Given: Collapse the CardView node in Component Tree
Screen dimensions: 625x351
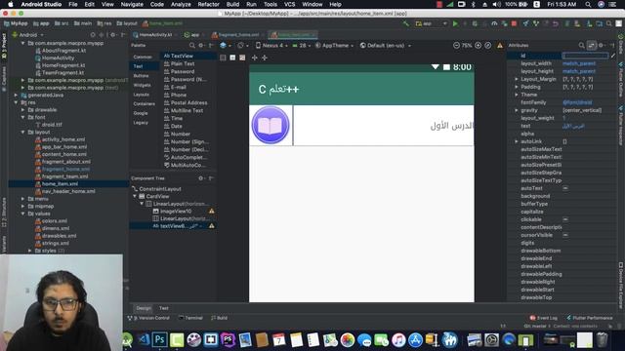Looking at the screenshot, I should [135, 196].
